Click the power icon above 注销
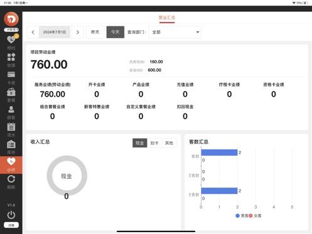This screenshot has width=312, height=234. 11,215
